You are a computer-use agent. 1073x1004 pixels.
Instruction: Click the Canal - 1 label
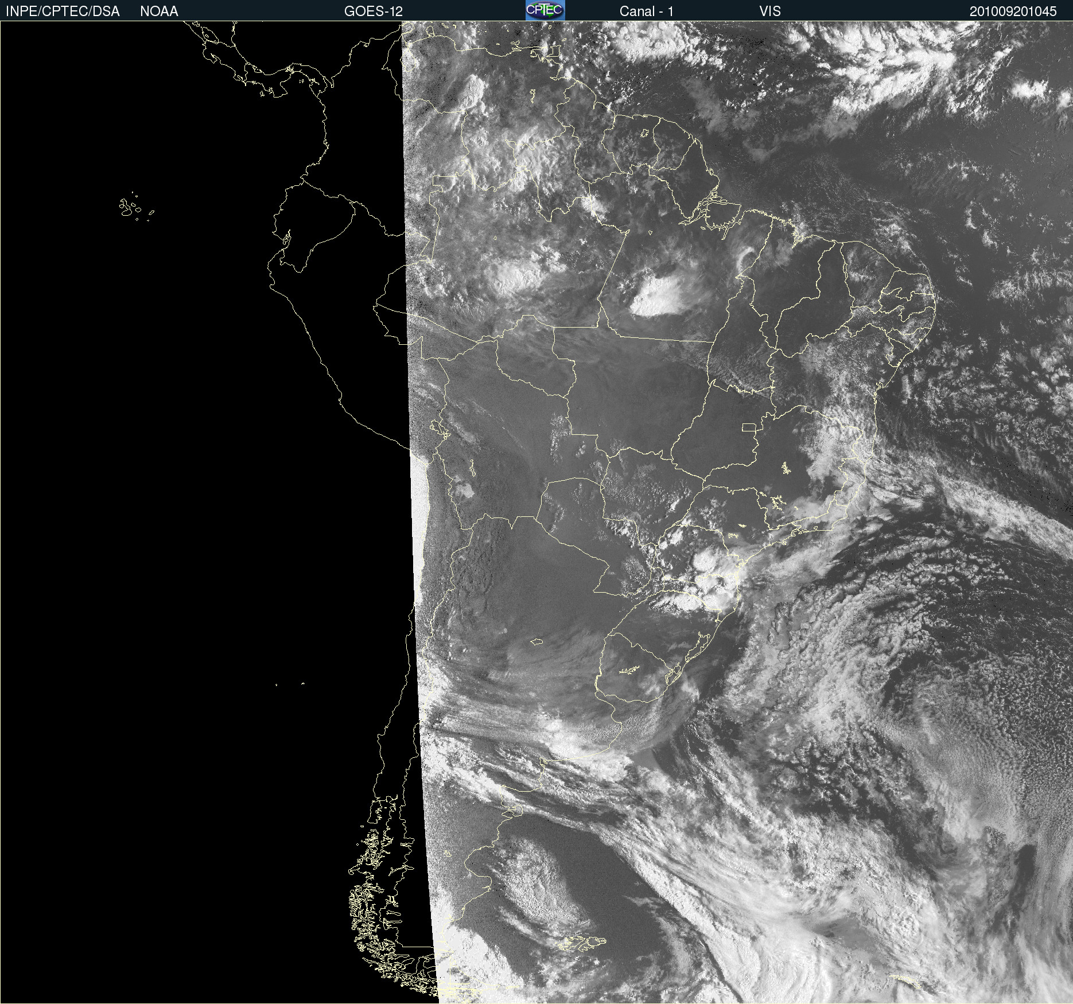(646, 11)
